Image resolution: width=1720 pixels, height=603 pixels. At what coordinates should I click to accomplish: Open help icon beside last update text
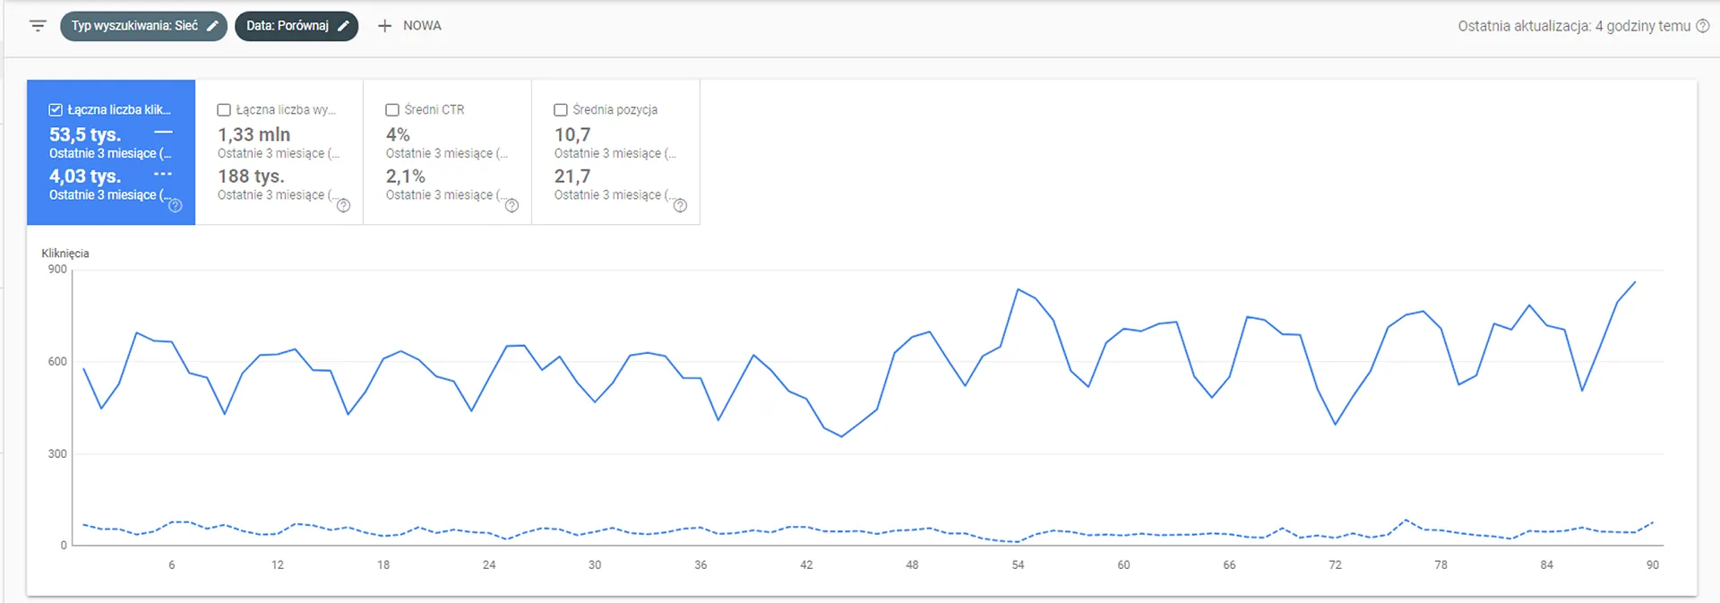1703,26
